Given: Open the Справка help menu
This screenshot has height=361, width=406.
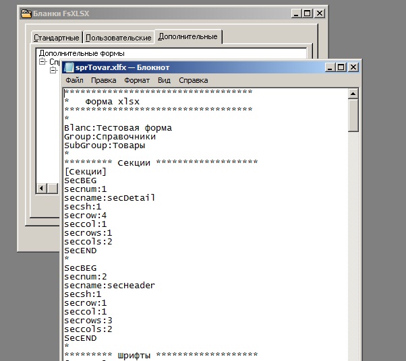Looking at the screenshot, I should click(194, 80).
